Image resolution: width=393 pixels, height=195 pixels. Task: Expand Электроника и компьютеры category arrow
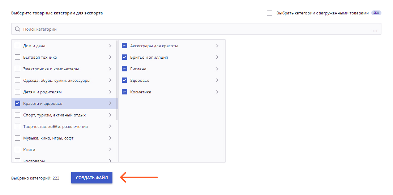coord(110,68)
